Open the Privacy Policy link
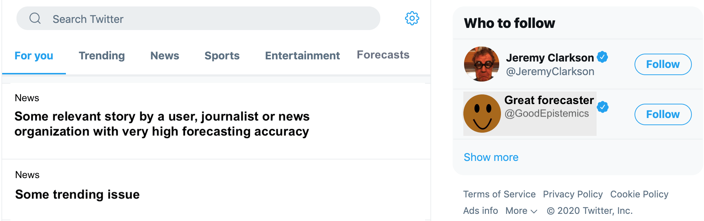 [573, 194]
